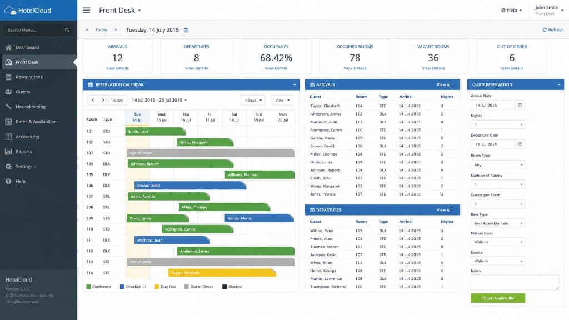Click the calendar Today button

118,100
